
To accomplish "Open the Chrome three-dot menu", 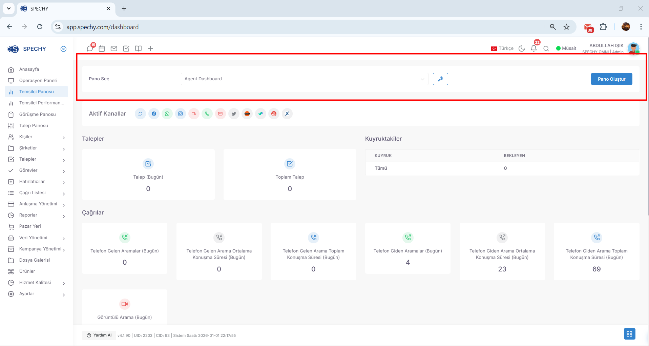I will (x=641, y=27).
